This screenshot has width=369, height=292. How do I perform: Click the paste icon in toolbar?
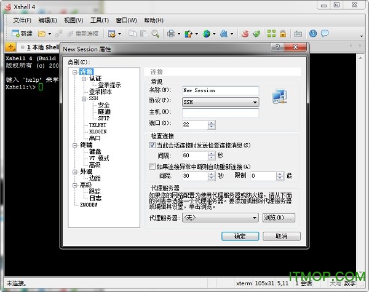144,34
